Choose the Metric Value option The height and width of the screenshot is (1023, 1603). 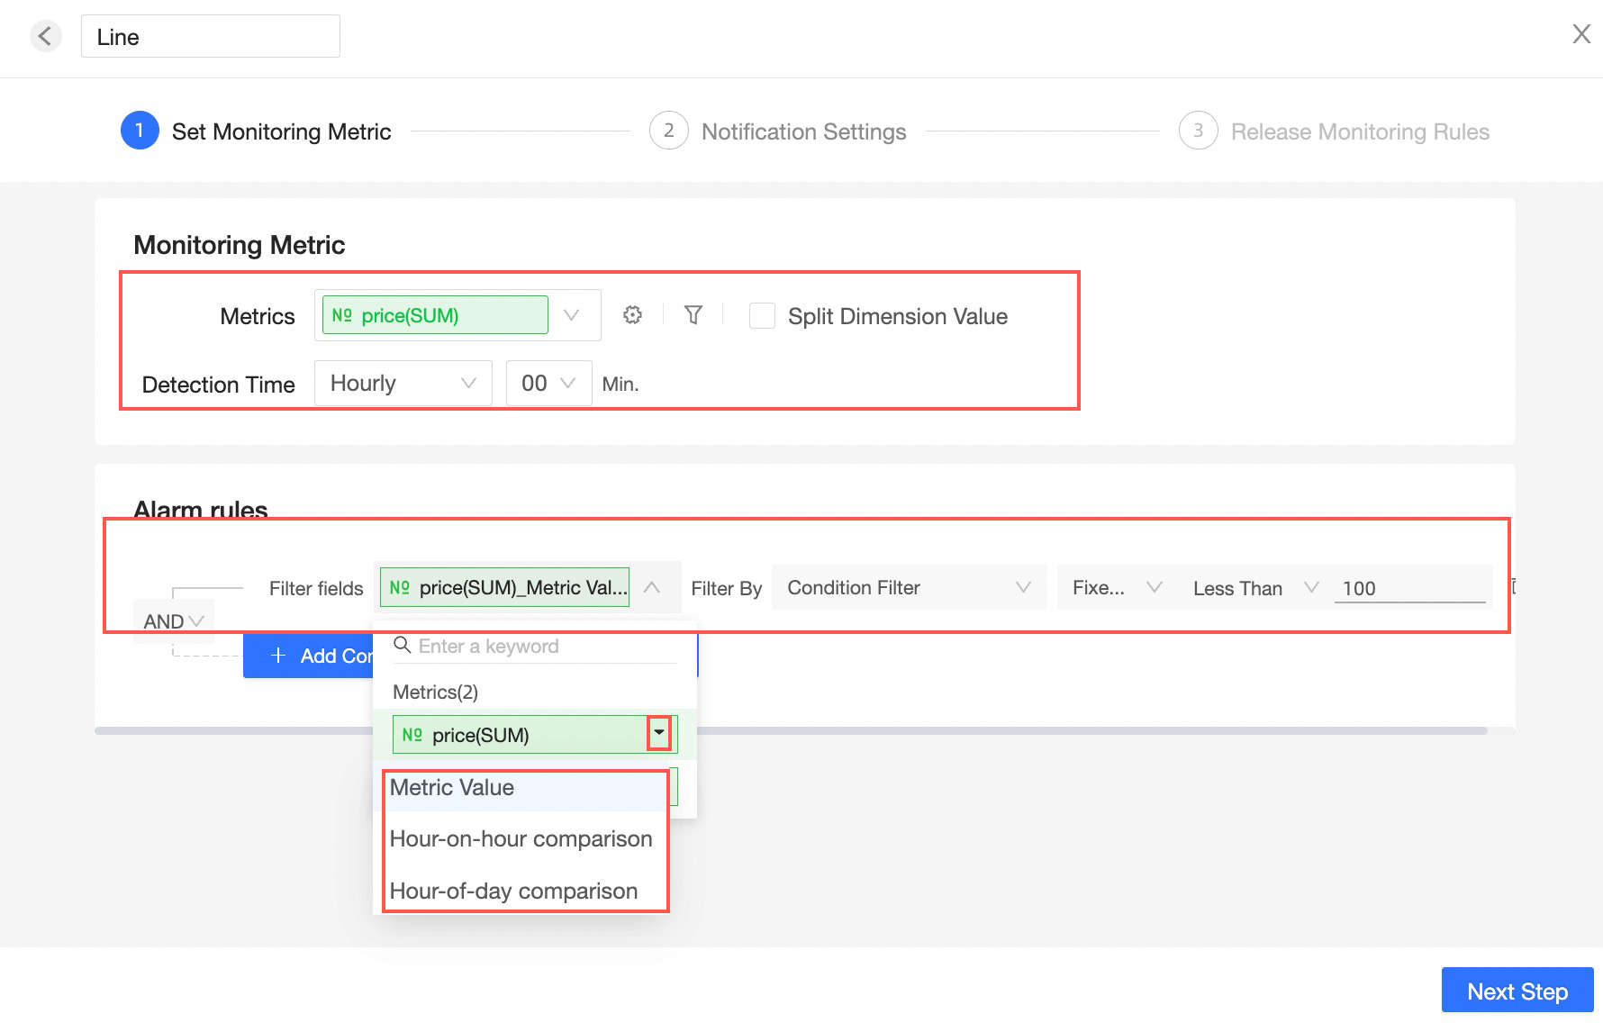coord(452,788)
